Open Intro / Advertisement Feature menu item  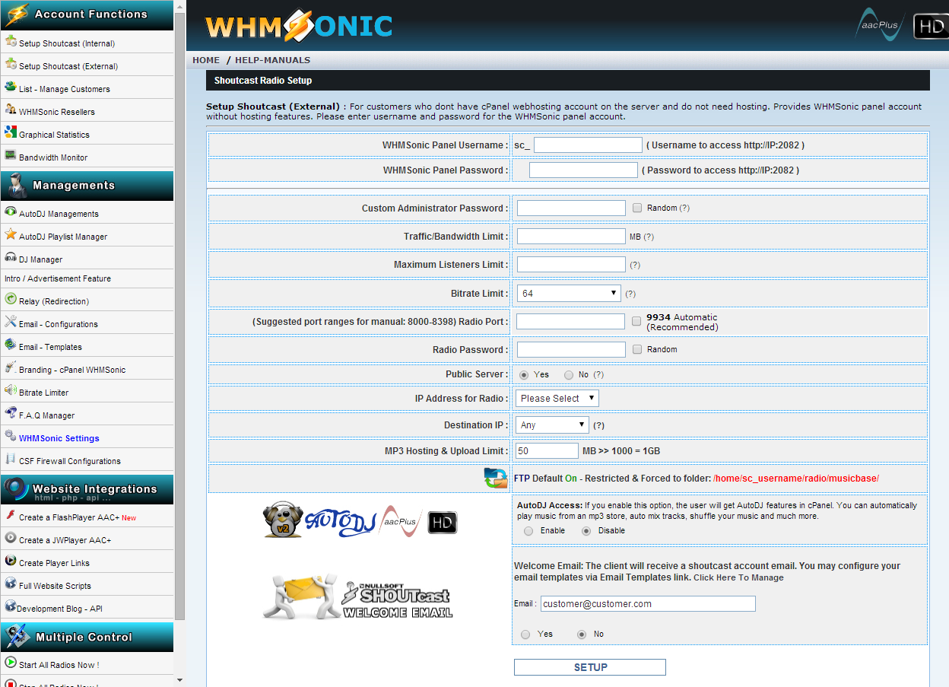pos(58,279)
